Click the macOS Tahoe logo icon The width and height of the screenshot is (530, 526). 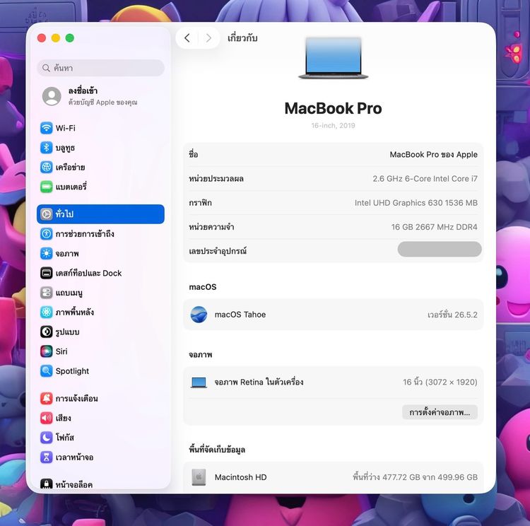tap(199, 315)
